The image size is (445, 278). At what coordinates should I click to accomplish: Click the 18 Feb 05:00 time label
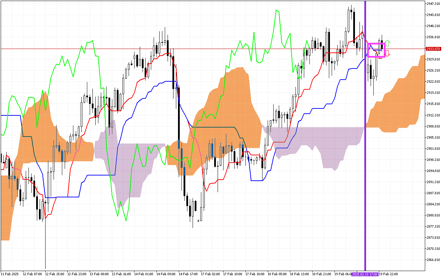coord(277,274)
